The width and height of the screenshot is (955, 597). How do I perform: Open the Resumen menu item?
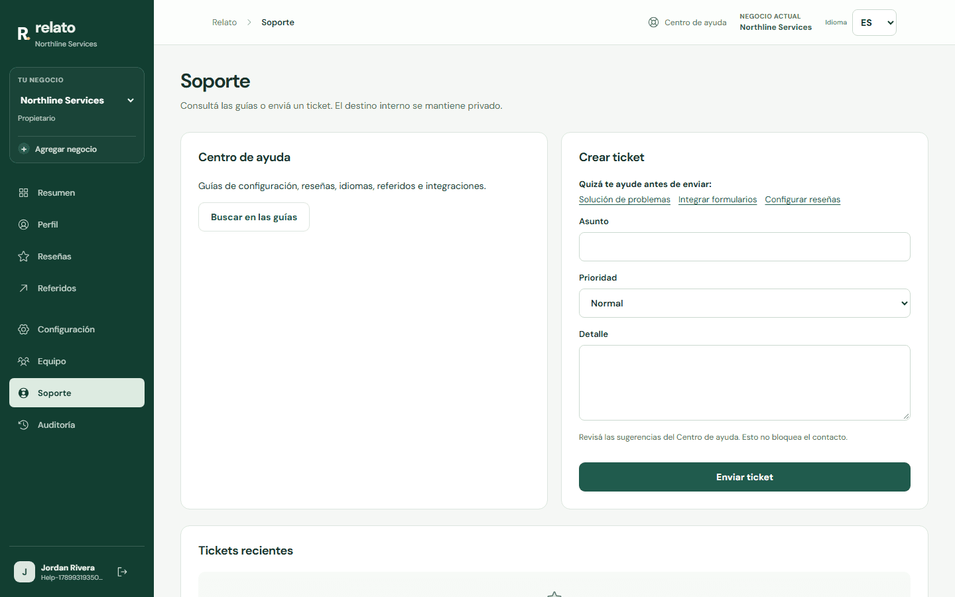point(77,193)
